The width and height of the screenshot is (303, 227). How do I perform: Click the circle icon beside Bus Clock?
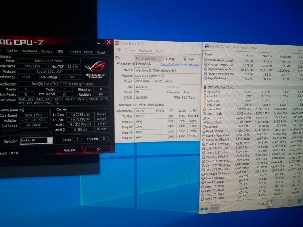(204, 127)
